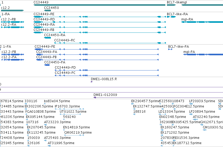Click protein c12.2-PA

(x=13, y=60)
